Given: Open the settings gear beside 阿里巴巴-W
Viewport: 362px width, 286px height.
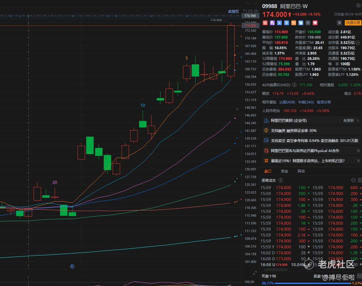Looking at the screenshot, I should 358,6.
